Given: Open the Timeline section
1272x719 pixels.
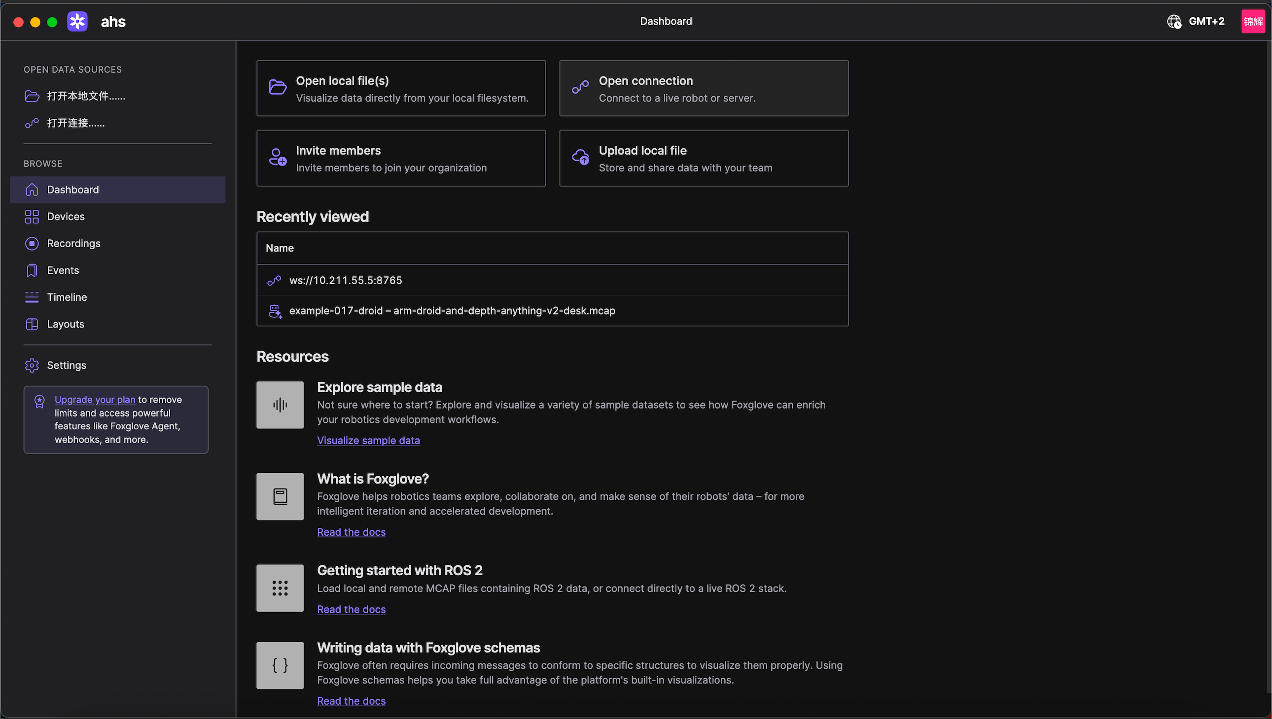Looking at the screenshot, I should click(67, 297).
